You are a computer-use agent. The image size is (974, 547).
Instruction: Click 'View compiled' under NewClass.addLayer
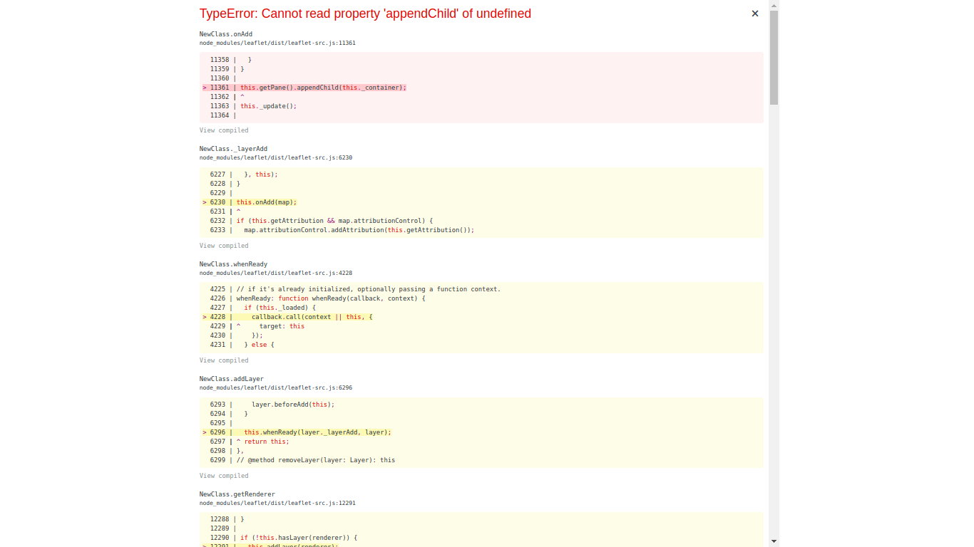click(224, 475)
